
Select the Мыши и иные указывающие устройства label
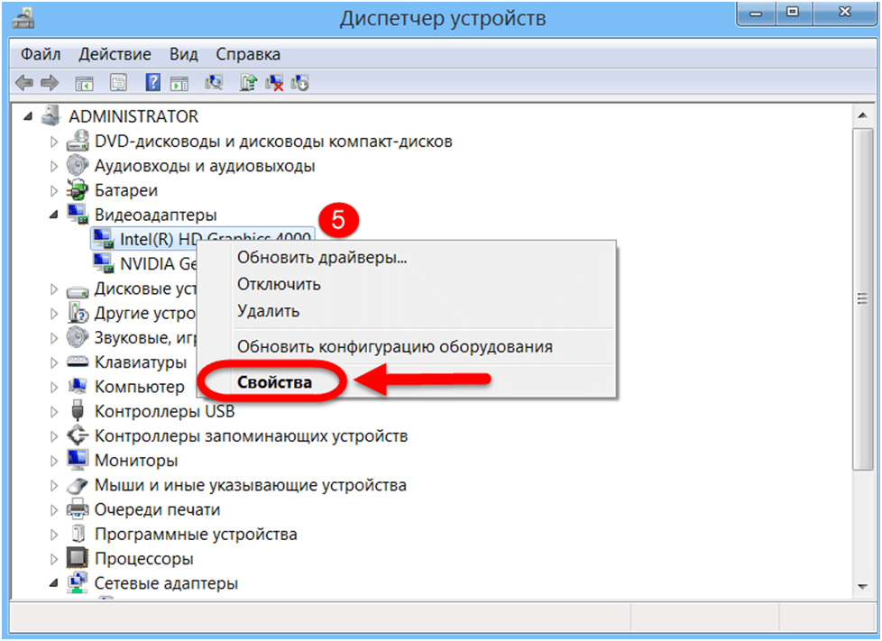pos(251,485)
